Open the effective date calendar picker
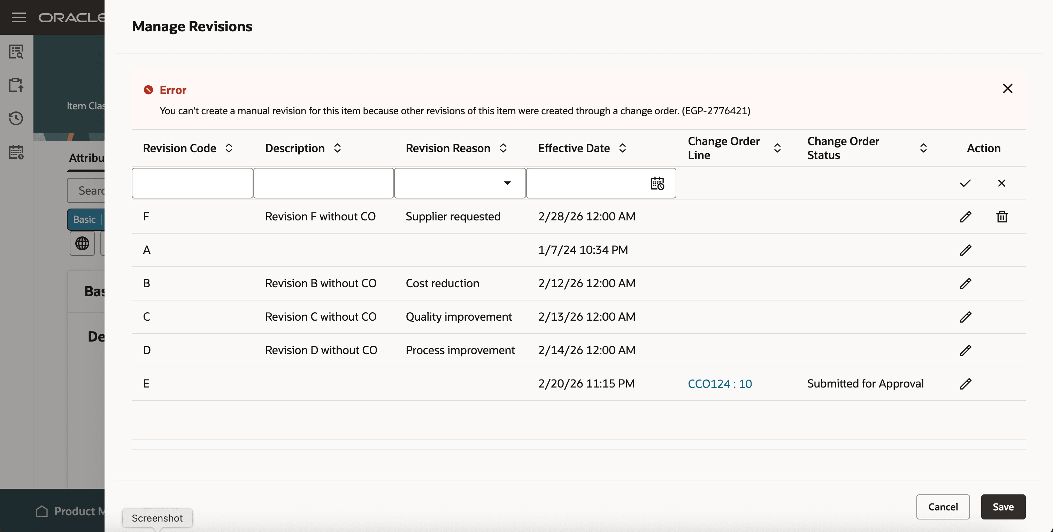Viewport: 1053px width, 532px height. 657,183
